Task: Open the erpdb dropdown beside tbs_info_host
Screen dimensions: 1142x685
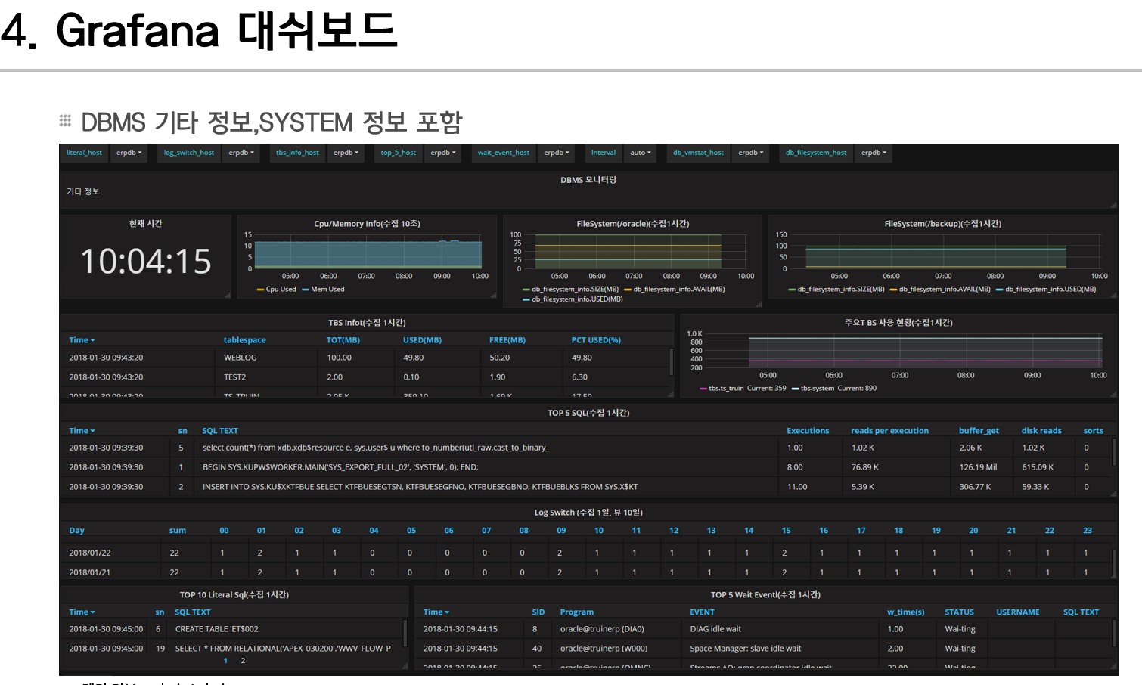Action: point(346,153)
